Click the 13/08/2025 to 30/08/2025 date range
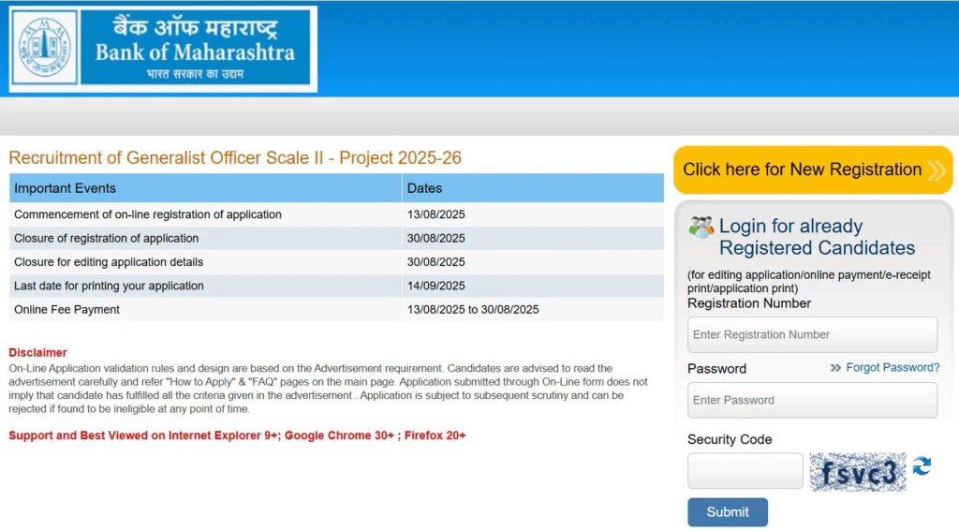The height and width of the screenshot is (530, 959). [473, 310]
